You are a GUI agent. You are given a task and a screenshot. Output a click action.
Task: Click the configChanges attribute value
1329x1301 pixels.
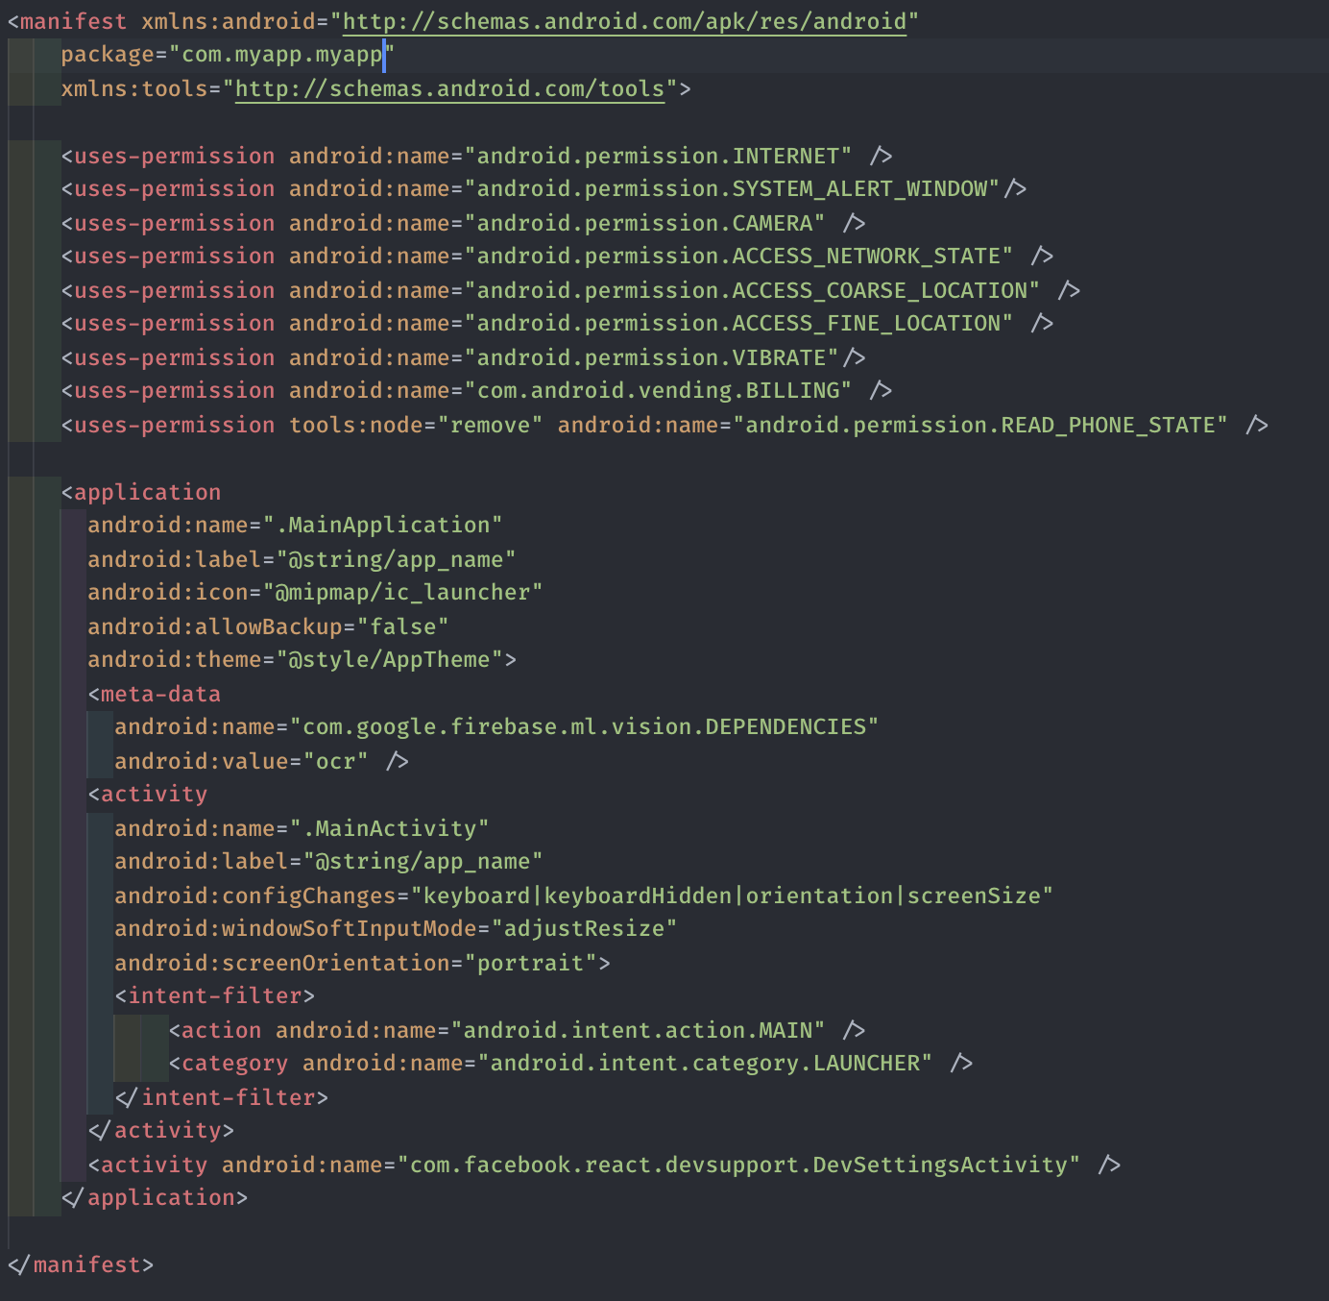tap(732, 896)
